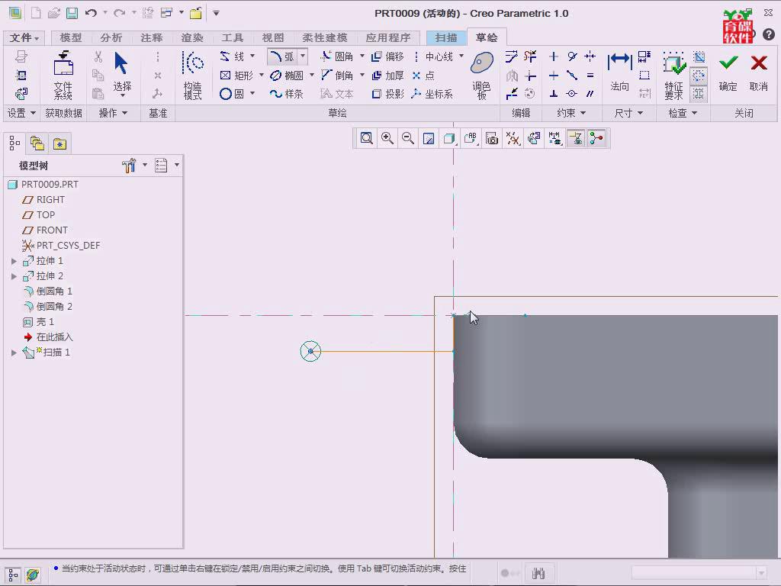
Task: Pick the Ellipse sketch tool
Action: point(287,76)
